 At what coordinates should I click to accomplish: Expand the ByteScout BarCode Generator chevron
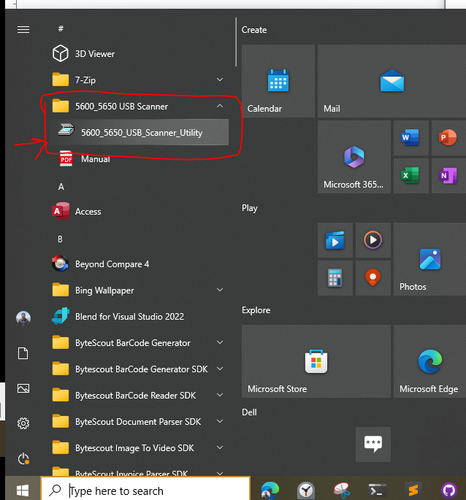pyautogui.click(x=220, y=342)
